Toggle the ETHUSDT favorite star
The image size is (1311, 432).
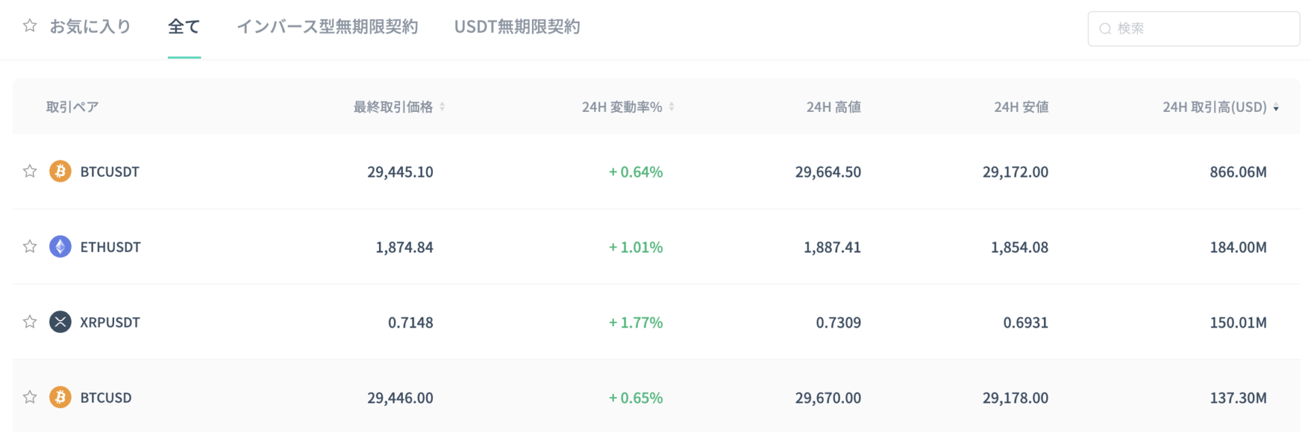[29, 246]
